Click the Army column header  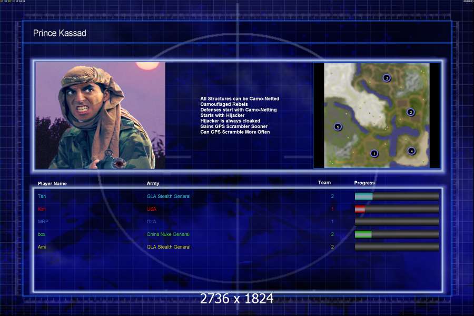click(x=153, y=183)
